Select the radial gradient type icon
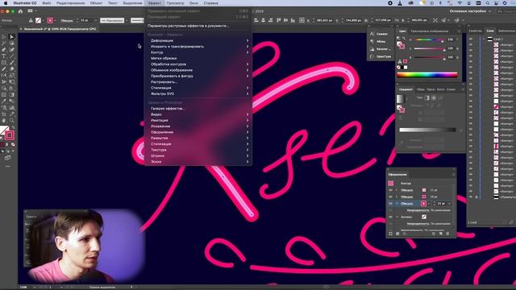516x290 pixels. (x=434, y=98)
